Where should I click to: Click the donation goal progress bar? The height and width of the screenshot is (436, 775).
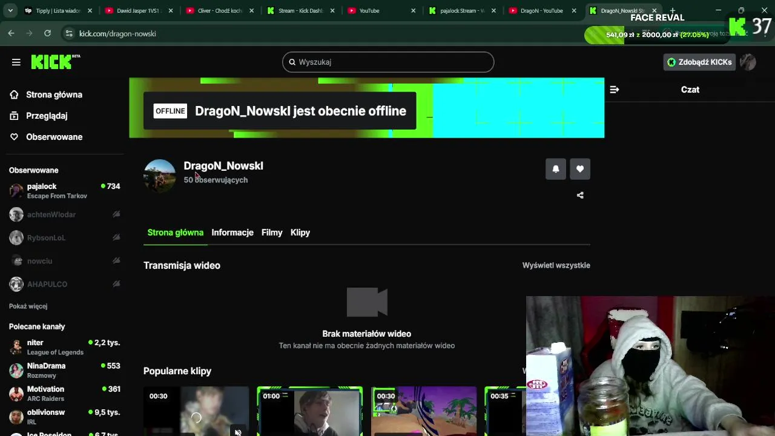click(x=656, y=35)
